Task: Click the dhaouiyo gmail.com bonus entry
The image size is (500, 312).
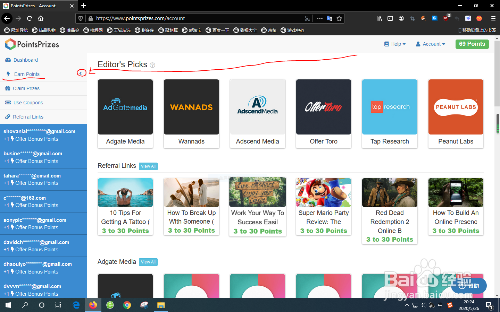Action: [43, 268]
